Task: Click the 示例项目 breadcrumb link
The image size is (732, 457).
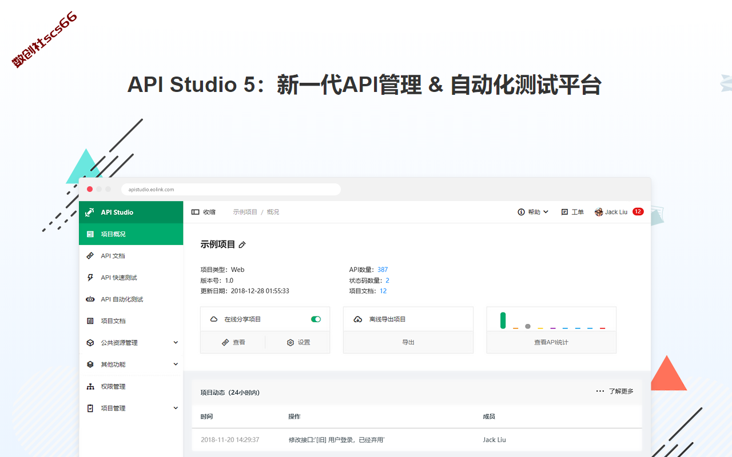Action: click(x=245, y=212)
